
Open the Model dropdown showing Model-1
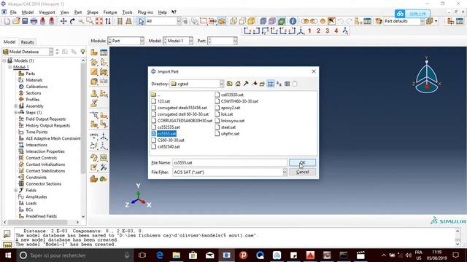[190, 41]
